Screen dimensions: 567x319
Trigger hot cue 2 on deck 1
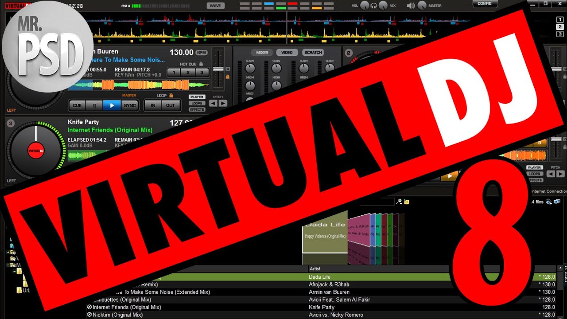click(188, 72)
